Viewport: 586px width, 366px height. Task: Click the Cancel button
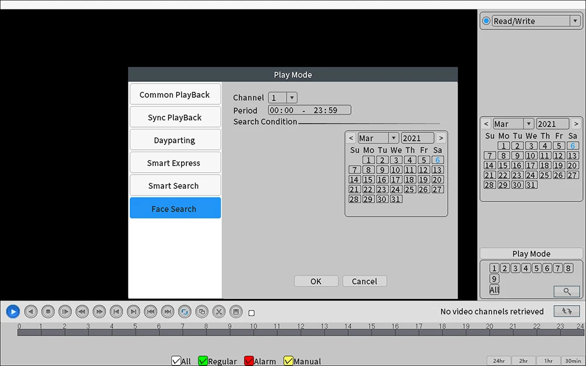364,281
